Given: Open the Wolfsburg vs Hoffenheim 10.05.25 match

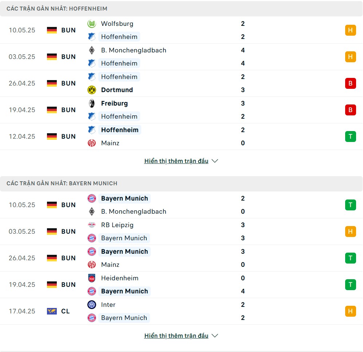Looking at the screenshot, I should (x=181, y=30).
